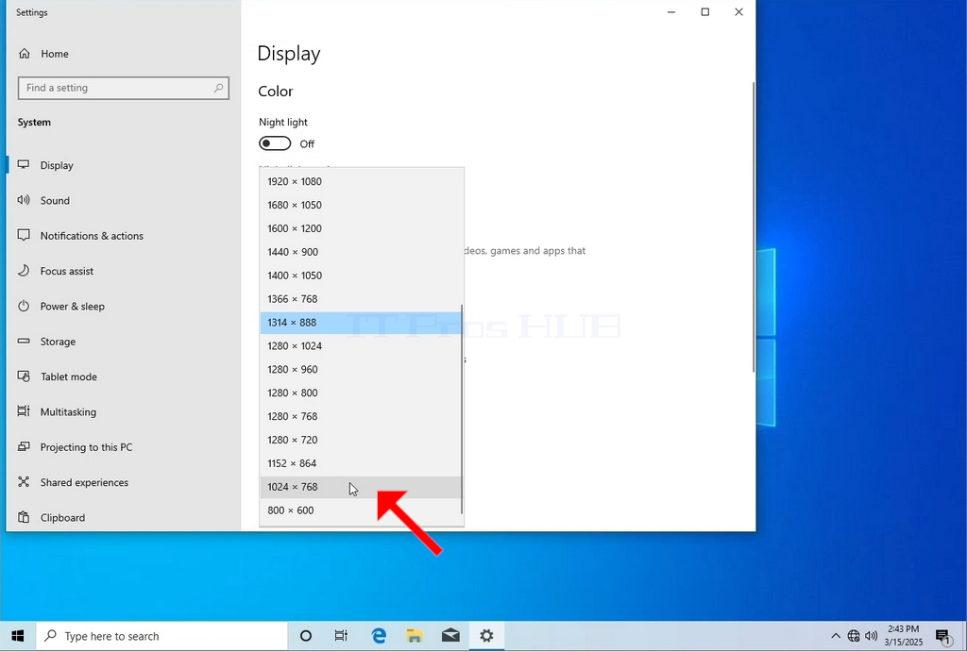
Task: Go to Storage settings
Action: pyautogui.click(x=58, y=342)
